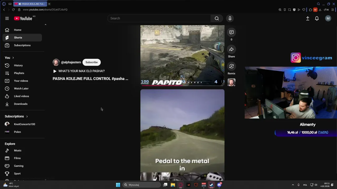Open Your videos
The height and width of the screenshot is (189, 337).
coord(22,81)
